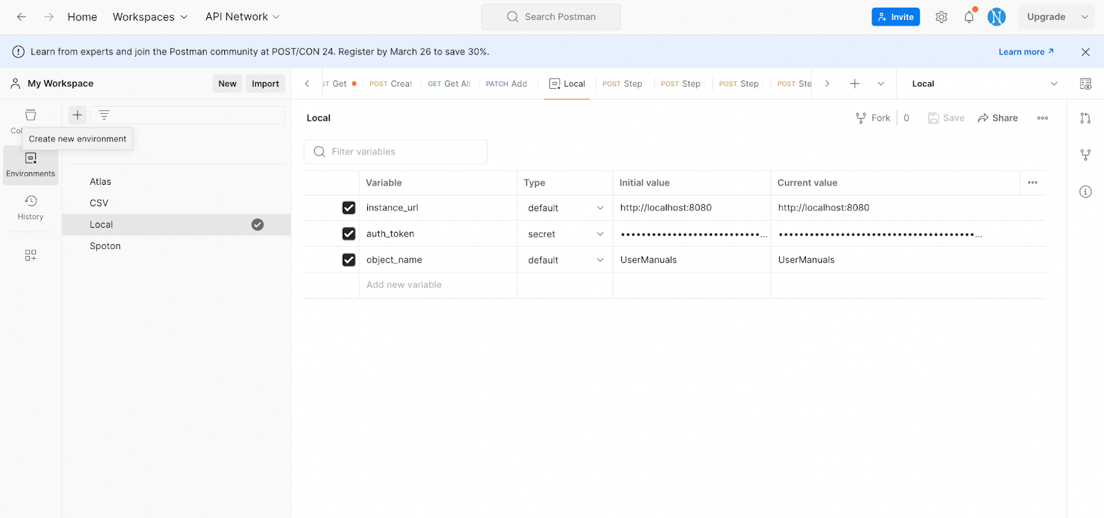Change object_name type dropdown
Screen dimensions: 1104x518
(565, 260)
